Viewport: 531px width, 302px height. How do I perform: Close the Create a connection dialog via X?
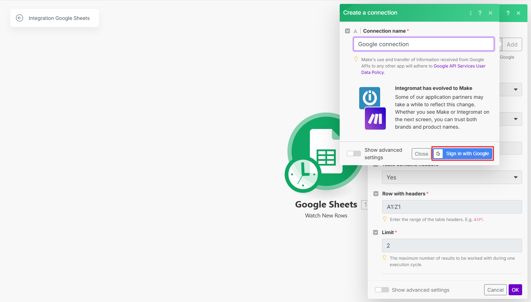pyautogui.click(x=490, y=13)
